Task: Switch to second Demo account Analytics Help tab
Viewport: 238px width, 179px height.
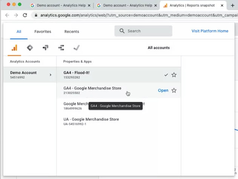Action: [x=127, y=5]
